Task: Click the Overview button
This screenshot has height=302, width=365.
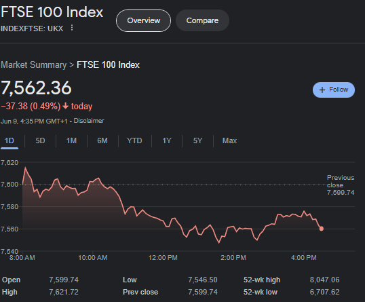Action: coord(143,21)
